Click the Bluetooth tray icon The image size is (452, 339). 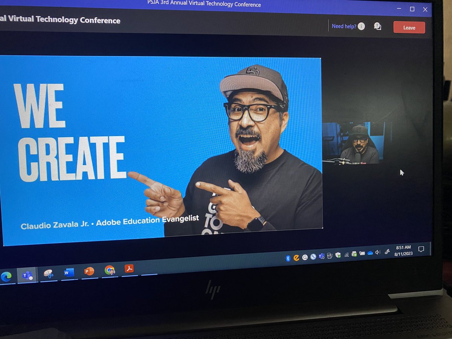tap(288, 258)
